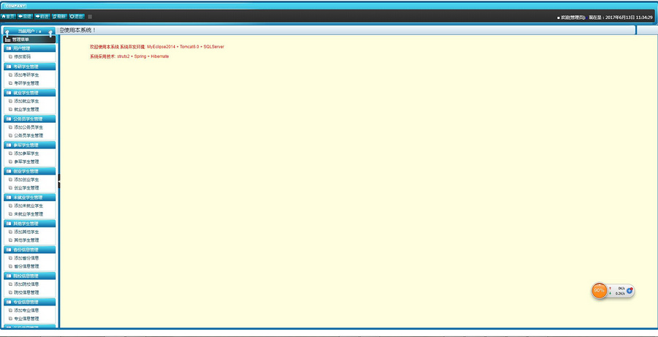This screenshot has width=658, height=337.
Task: Open 未就业学生管理 link below 添加未就业学生
Action: [29, 214]
